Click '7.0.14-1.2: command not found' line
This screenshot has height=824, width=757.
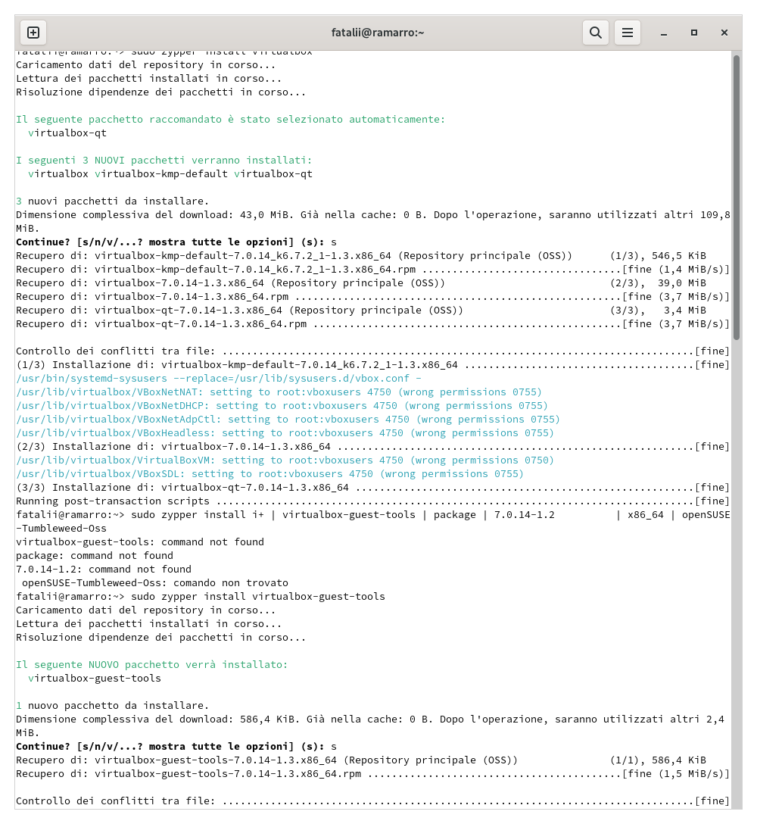[x=104, y=570]
